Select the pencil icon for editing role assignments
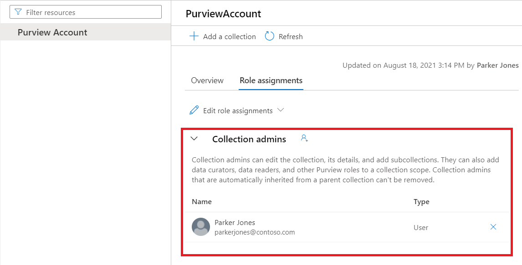Image resolution: width=522 pixels, height=265 pixels. click(193, 110)
